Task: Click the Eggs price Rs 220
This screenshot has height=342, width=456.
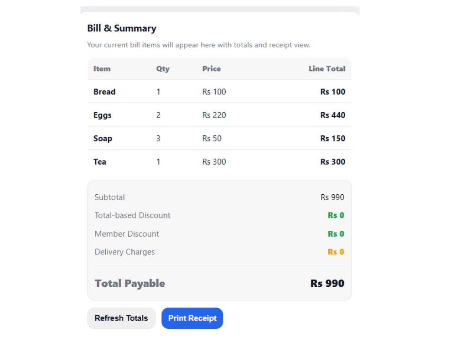Action: (x=214, y=115)
